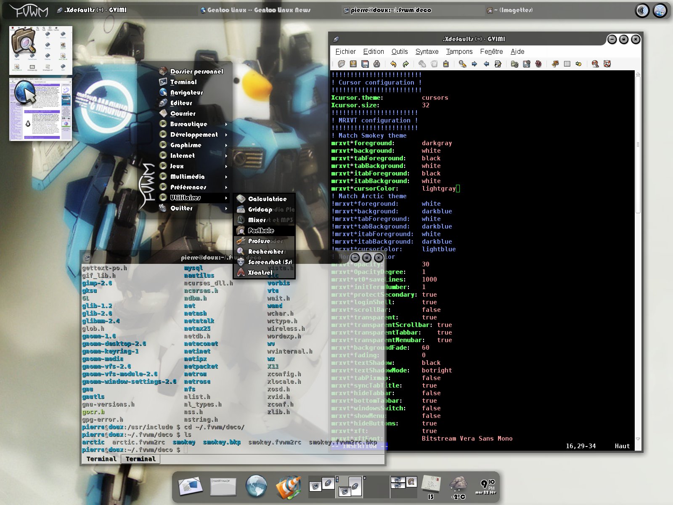
Task: Click the Find Previous blue arrow in GVim
Action: (486, 64)
